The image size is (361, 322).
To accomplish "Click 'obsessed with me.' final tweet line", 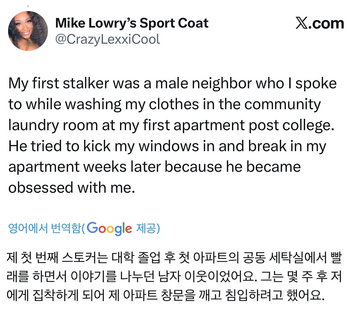I will (x=72, y=188).
